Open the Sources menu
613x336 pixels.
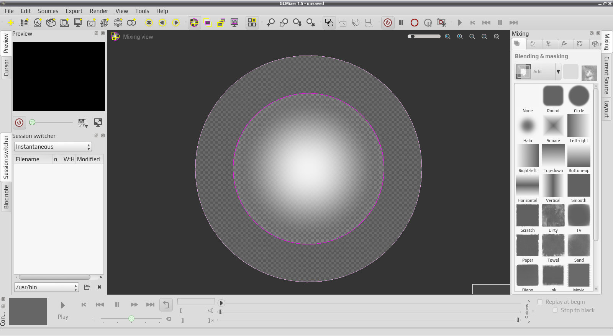pos(48,11)
